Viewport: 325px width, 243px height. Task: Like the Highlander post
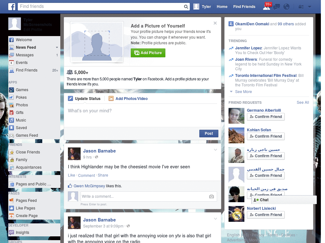[71, 175]
